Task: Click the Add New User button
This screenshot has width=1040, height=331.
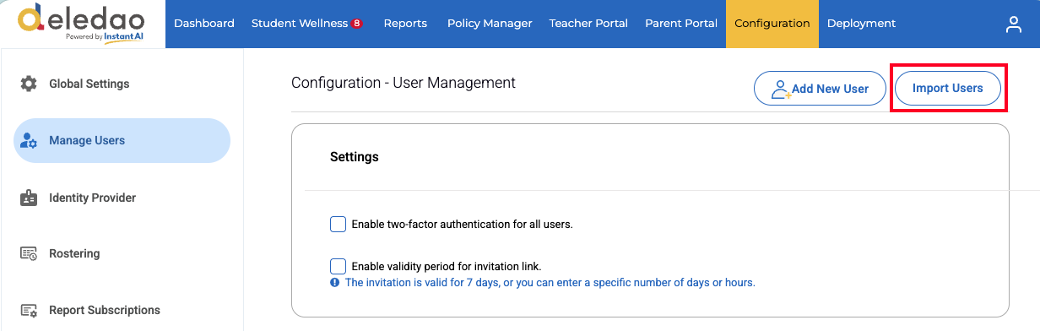Action: (821, 89)
